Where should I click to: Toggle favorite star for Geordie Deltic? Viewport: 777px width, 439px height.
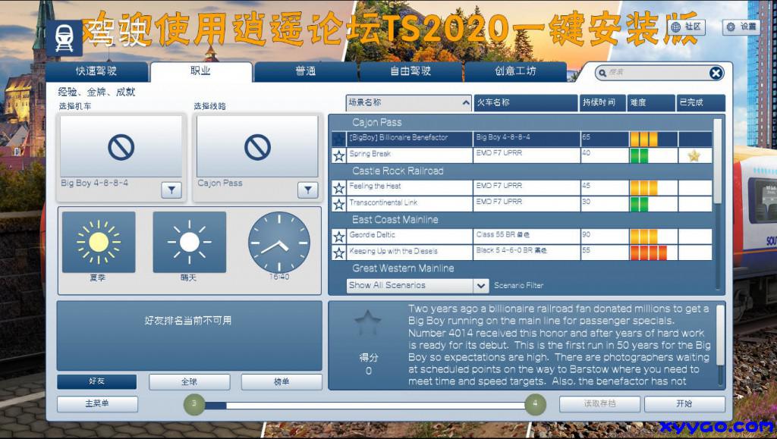tap(338, 236)
